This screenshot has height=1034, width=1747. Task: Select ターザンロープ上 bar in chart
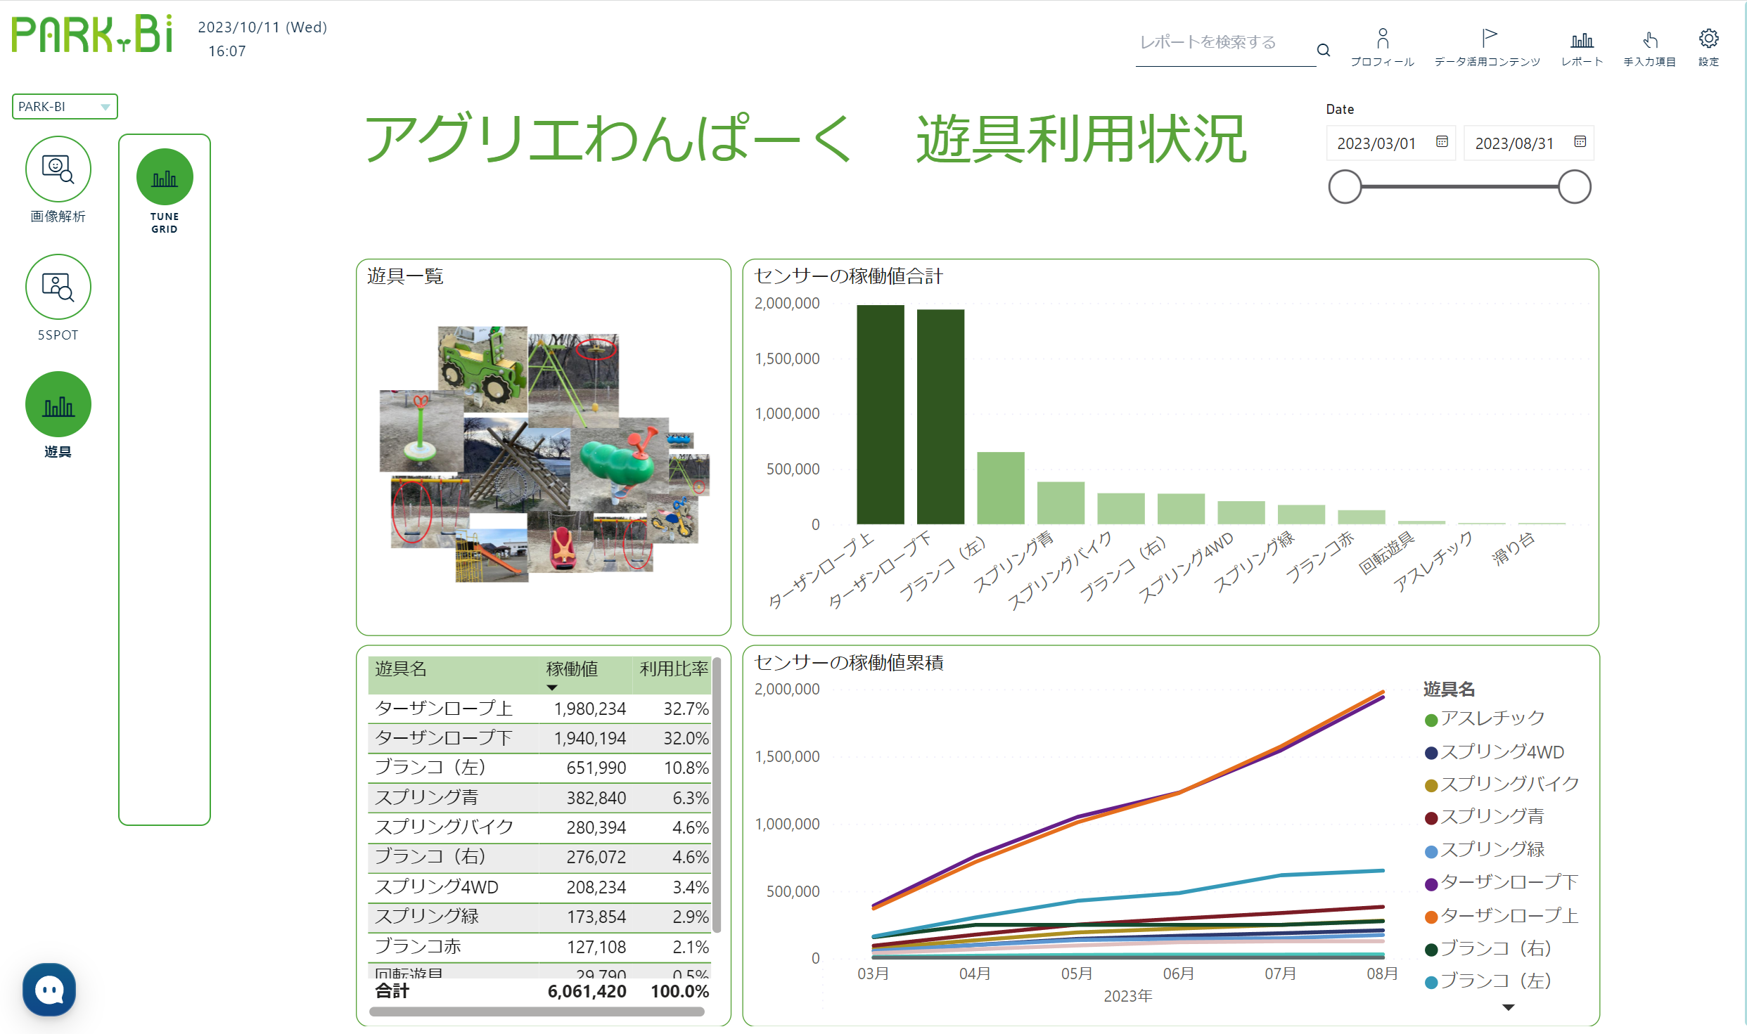pyautogui.click(x=880, y=415)
